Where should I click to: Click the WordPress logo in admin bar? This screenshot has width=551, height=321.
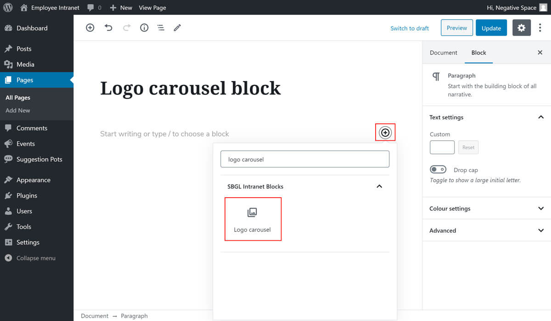click(x=8, y=7)
